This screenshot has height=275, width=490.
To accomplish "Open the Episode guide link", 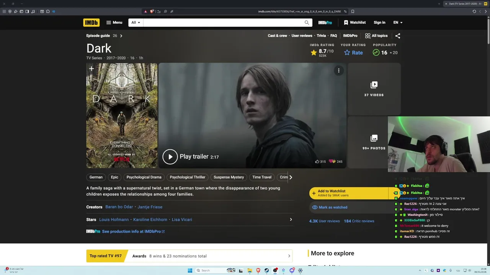I will (x=98, y=36).
